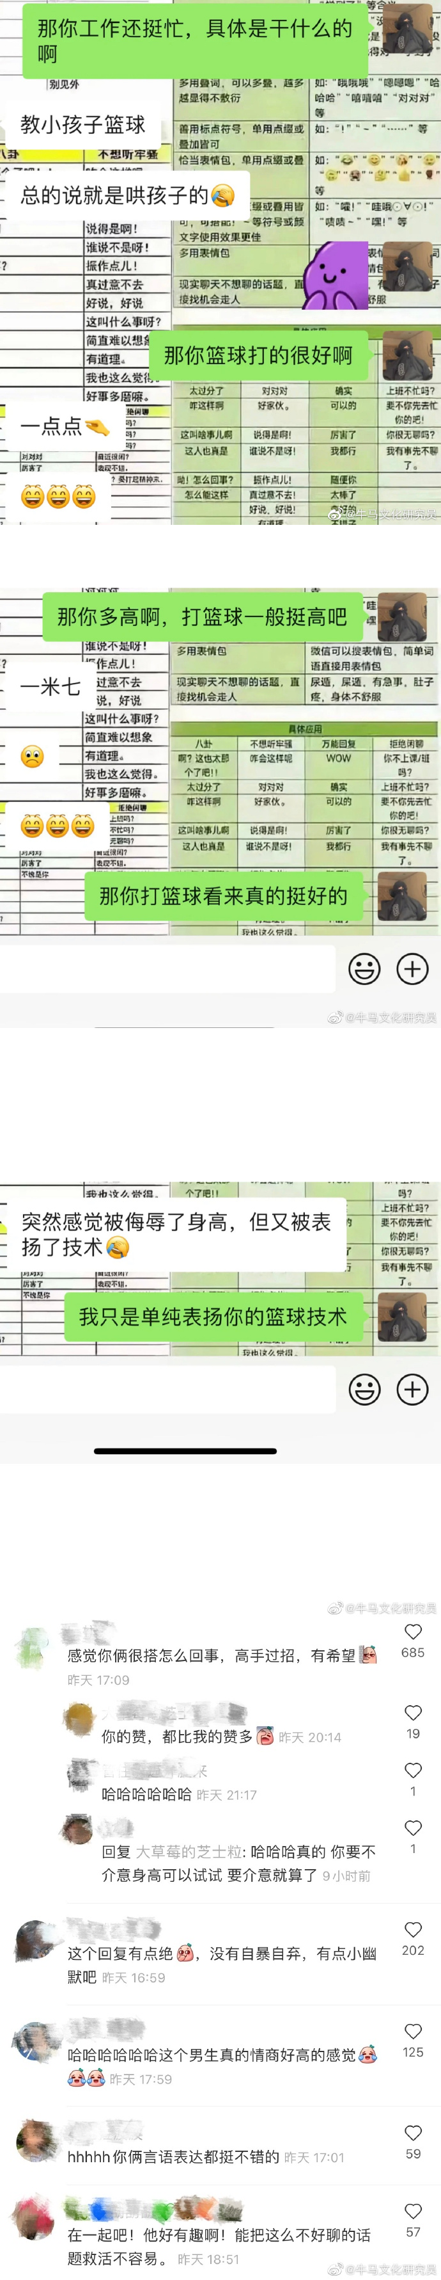Tap the upper chat message input field
The height and width of the screenshot is (2280, 441).
point(168,968)
